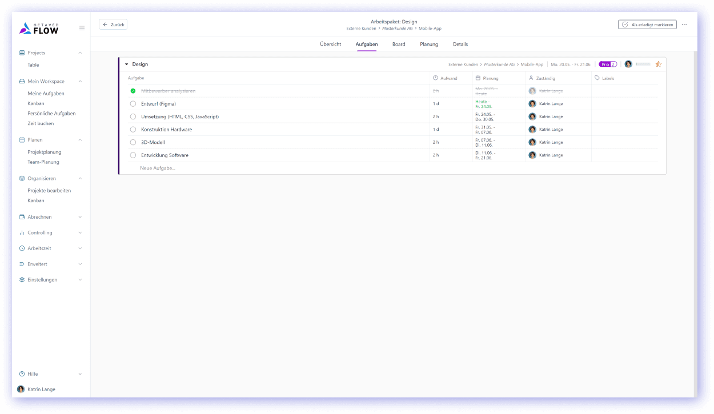The height and width of the screenshot is (414, 714).
Task: Click the orange star favorite icon
Action: tap(658, 65)
